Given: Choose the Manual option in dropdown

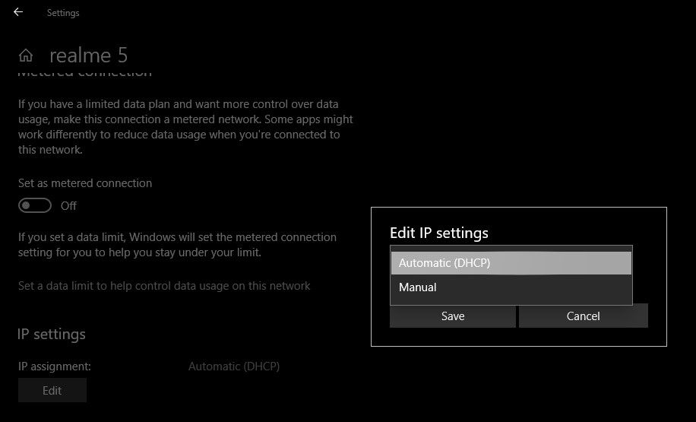Looking at the screenshot, I should [x=511, y=287].
